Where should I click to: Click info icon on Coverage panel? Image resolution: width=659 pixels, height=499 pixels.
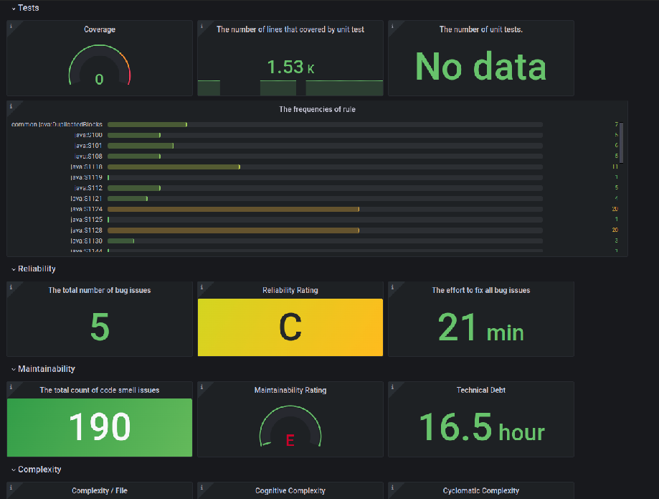pyautogui.click(x=11, y=26)
